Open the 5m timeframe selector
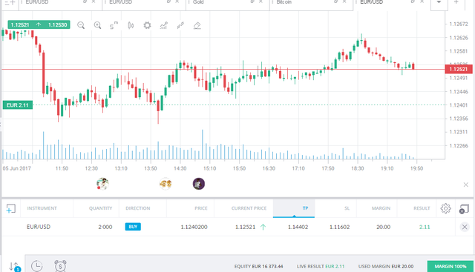The height and width of the screenshot is (272, 475). click(114, 25)
